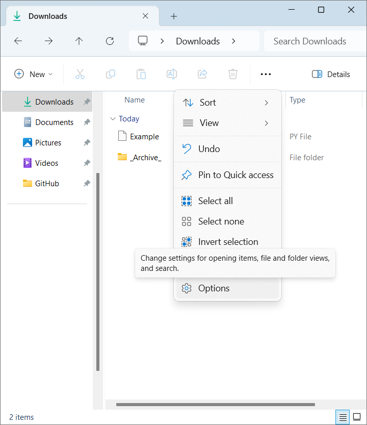Expand the View submenu
This screenshot has width=367, height=425.
point(227,123)
